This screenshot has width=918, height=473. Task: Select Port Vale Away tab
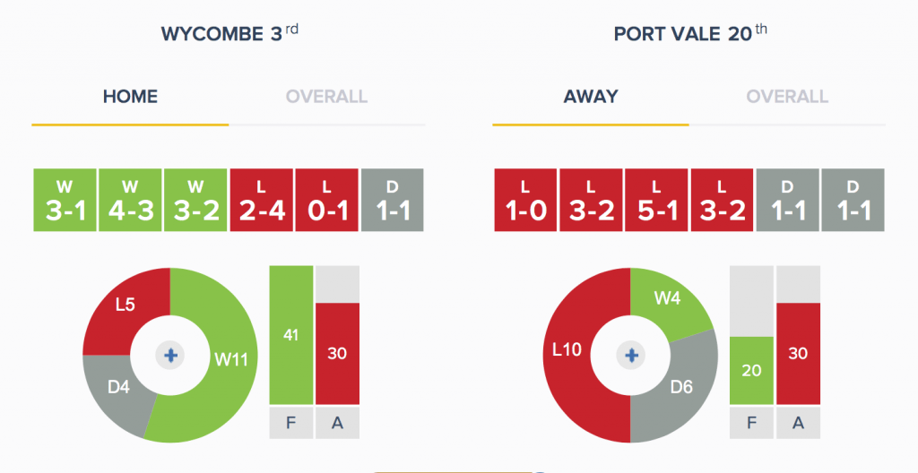tap(591, 97)
